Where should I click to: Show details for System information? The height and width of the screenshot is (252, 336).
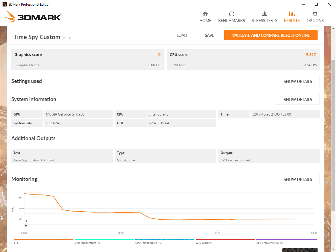298,99
